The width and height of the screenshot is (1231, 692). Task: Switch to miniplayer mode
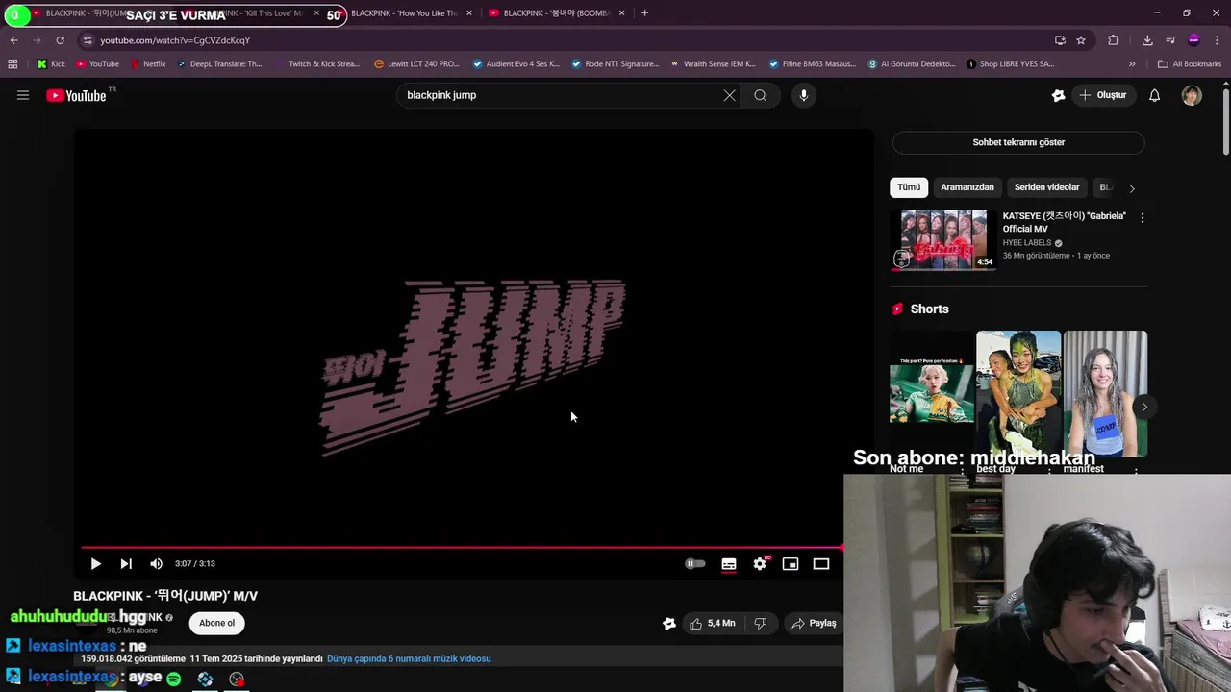tap(791, 564)
